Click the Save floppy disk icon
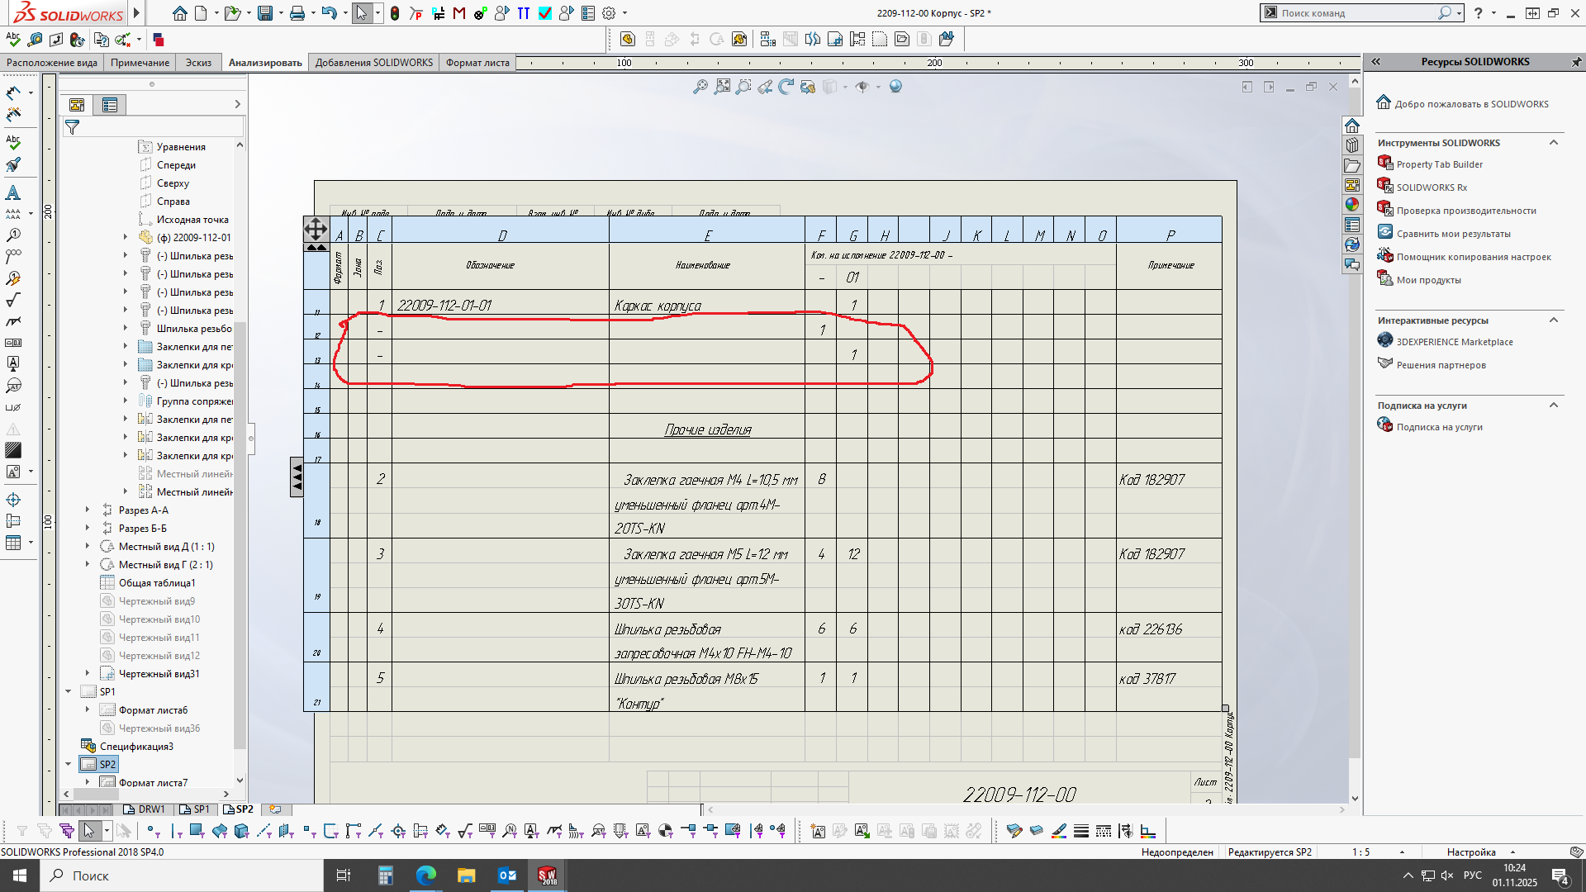The width and height of the screenshot is (1586, 892). click(265, 13)
